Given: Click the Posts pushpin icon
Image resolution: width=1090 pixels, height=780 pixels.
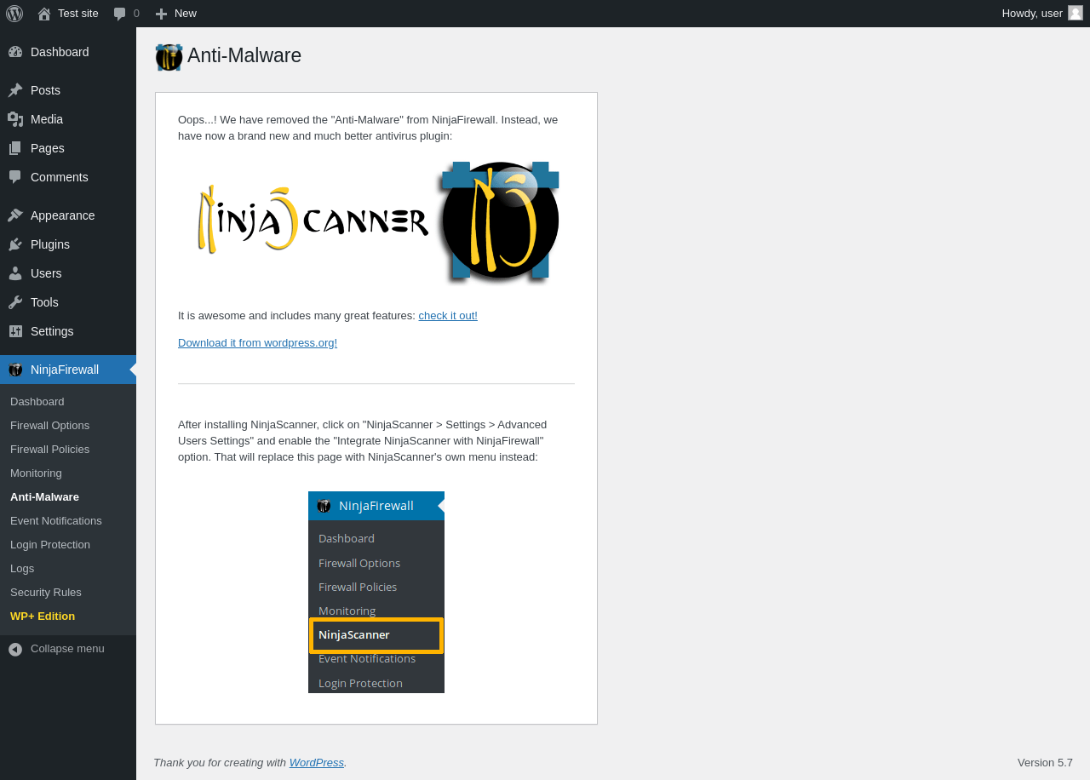Looking at the screenshot, I should [15, 90].
